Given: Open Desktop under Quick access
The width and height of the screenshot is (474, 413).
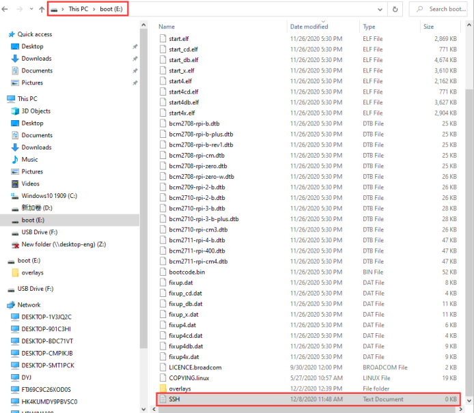Looking at the screenshot, I should click(32, 46).
